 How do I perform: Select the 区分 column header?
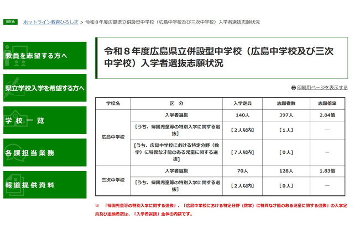[176, 104]
